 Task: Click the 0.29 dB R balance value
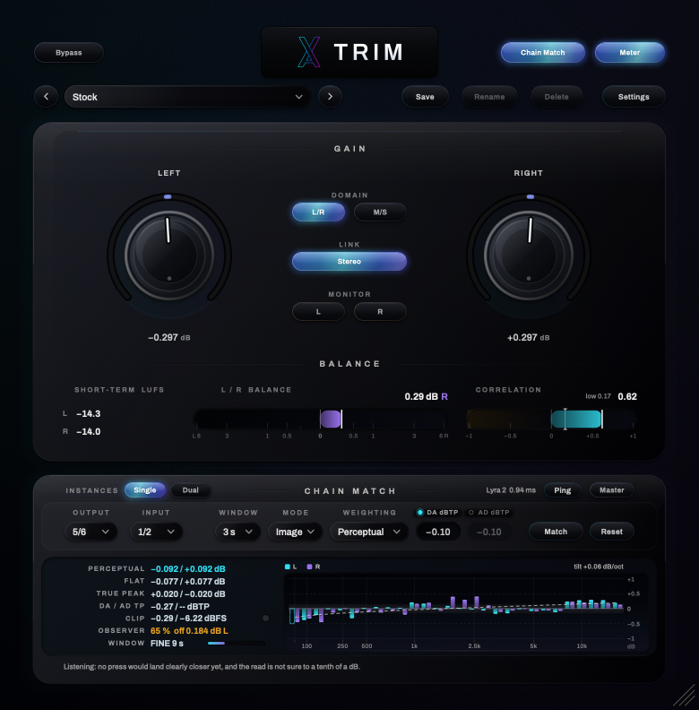426,396
